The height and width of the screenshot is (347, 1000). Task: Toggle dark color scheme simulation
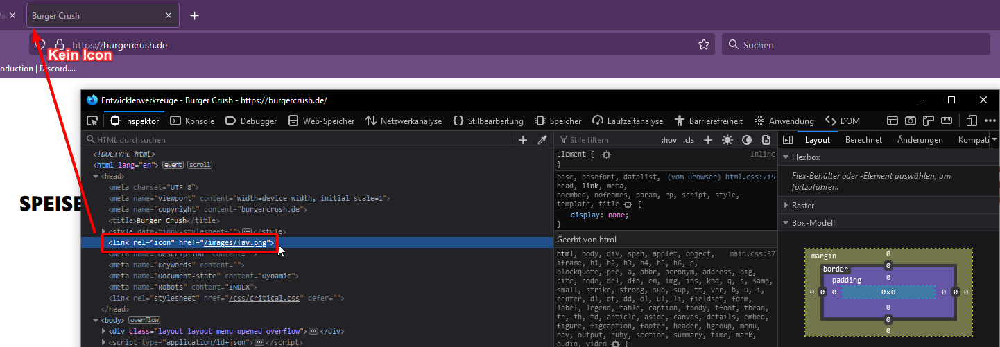click(747, 140)
